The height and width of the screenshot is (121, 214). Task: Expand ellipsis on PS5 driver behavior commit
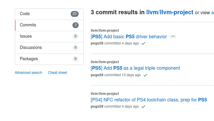(x=173, y=36)
